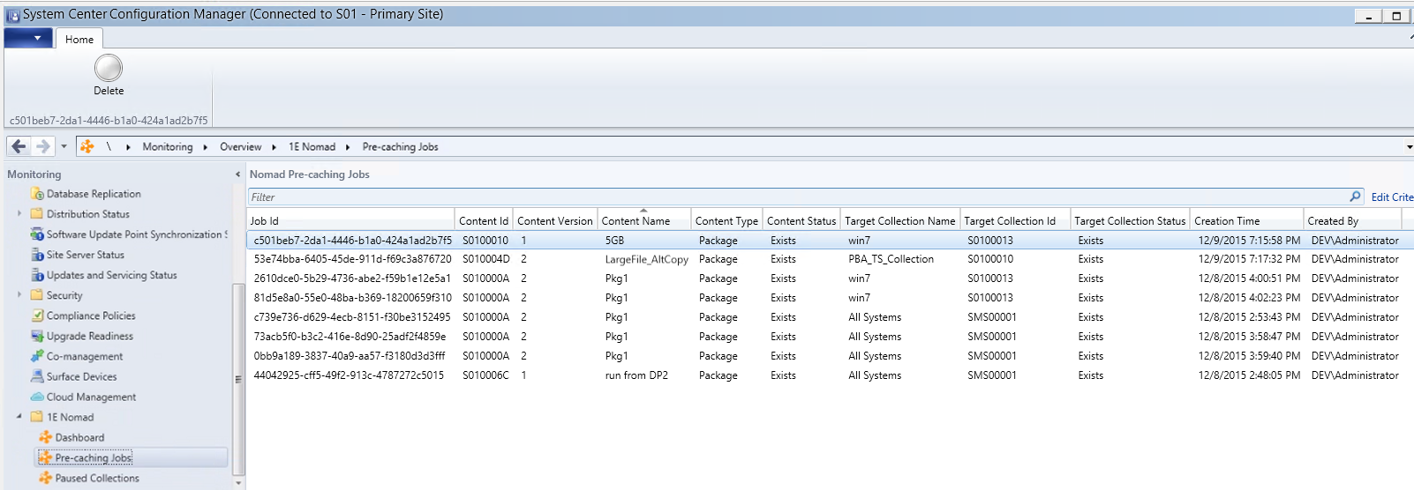The image size is (1414, 490).
Task: Open the 1E Nomad Dashboard icon
Action: [45, 437]
